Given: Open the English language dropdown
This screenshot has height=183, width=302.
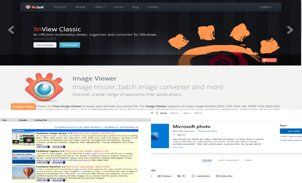Looking at the screenshot, I should (x=266, y=7).
